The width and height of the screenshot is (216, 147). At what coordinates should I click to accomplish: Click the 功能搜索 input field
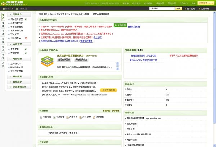(162, 9)
